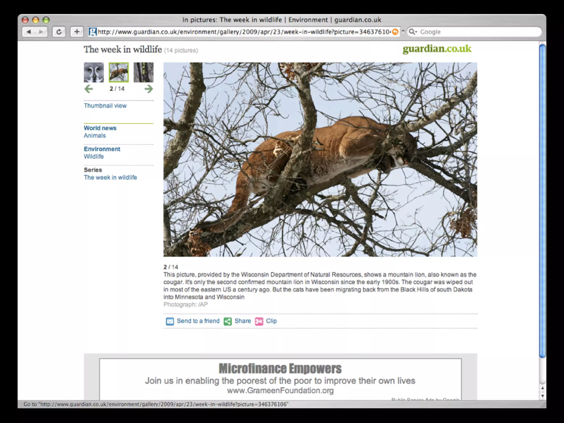Go to previous picture with green left arrow

click(x=88, y=89)
